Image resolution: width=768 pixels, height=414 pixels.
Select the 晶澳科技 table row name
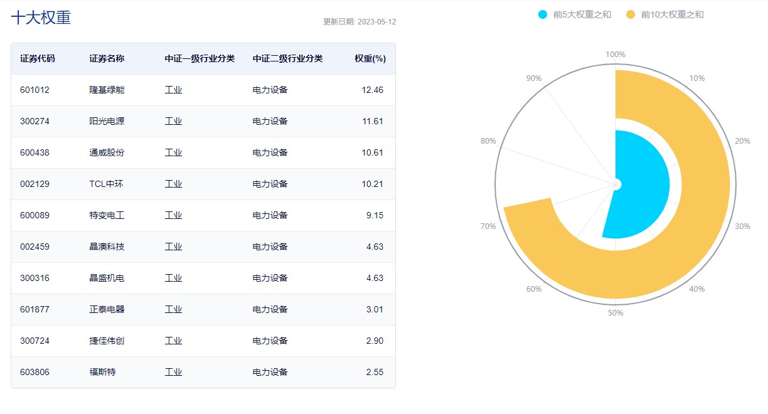107,247
